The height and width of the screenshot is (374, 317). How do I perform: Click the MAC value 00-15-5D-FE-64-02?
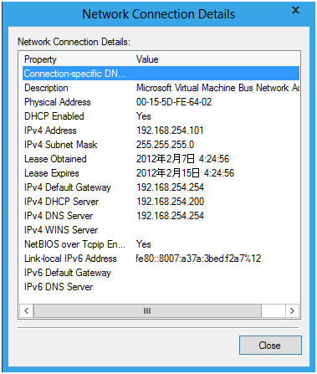(174, 102)
